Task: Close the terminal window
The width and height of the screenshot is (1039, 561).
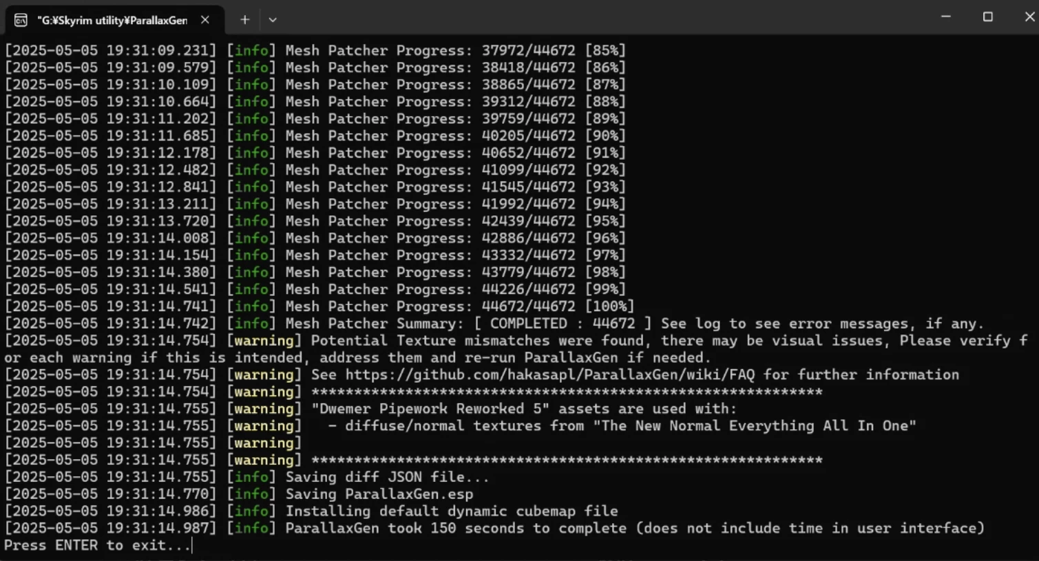Action: tap(1029, 17)
